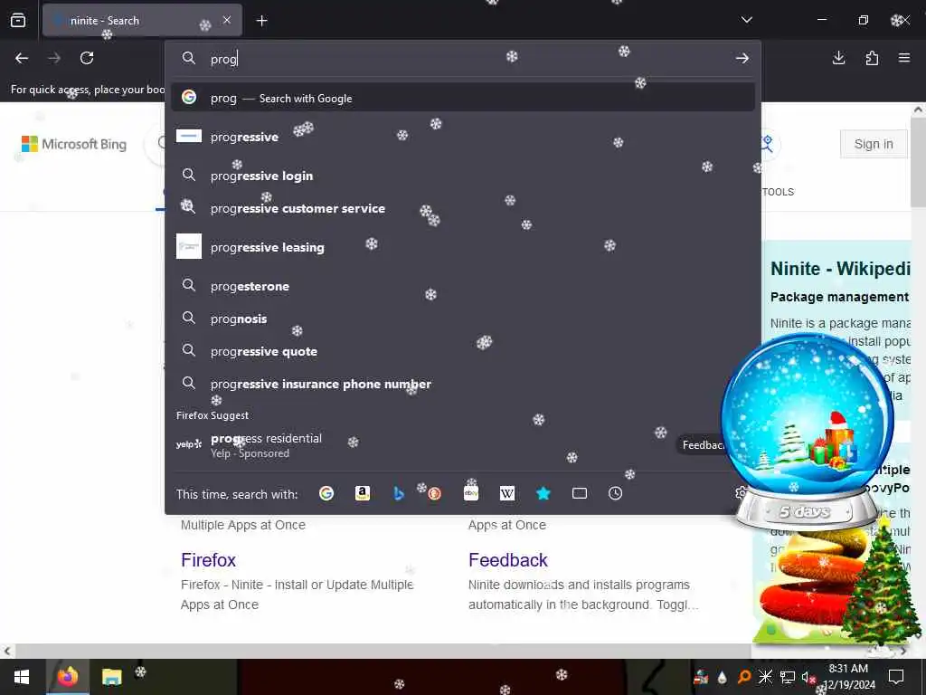Open 'Ninite - Wikipedia' panel heading

coord(840,269)
